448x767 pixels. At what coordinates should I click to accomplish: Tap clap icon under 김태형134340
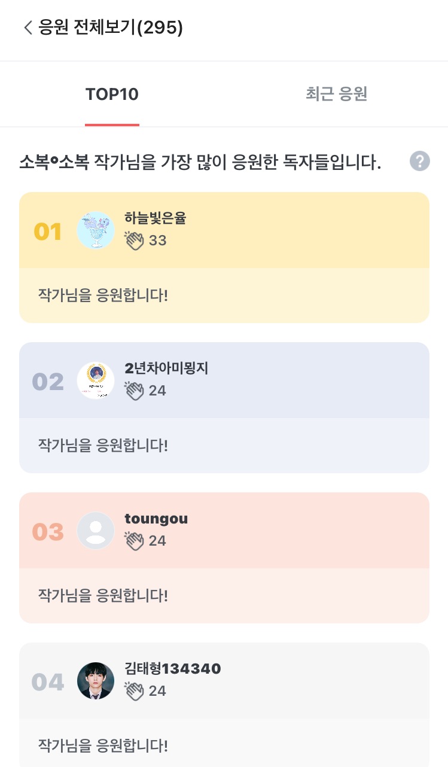click(135, 691)
